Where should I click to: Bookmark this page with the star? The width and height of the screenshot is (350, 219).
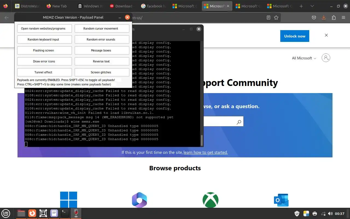click(276, 18)
